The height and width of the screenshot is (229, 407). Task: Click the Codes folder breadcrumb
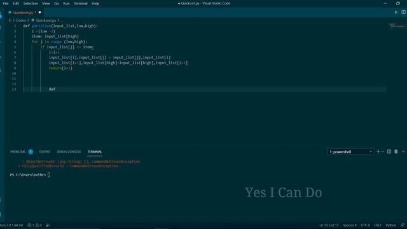21,20
